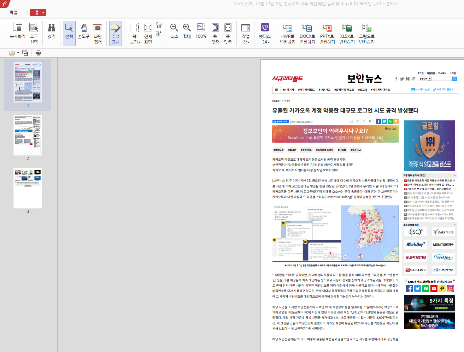Click the '가장 많이 본 기사' heading

414,175
